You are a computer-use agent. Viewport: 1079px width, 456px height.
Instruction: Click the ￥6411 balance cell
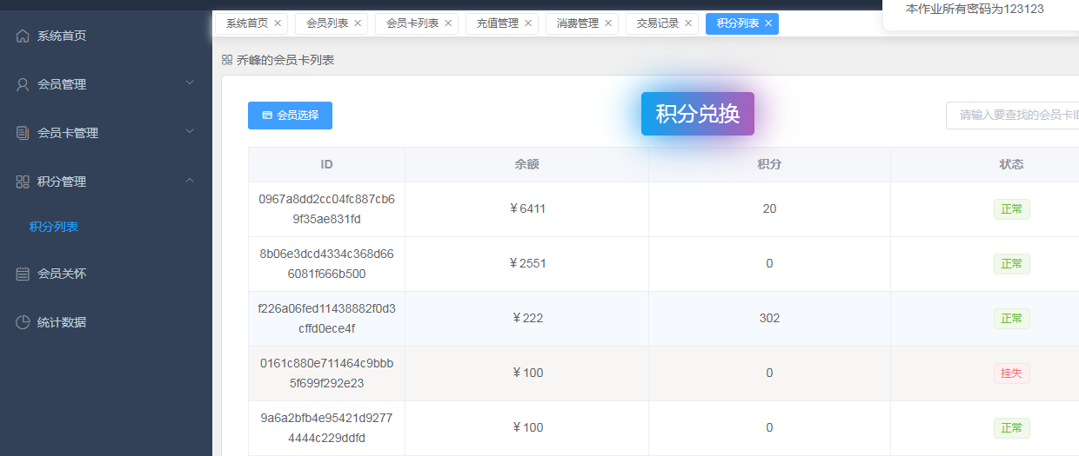(x=527, y=209)
